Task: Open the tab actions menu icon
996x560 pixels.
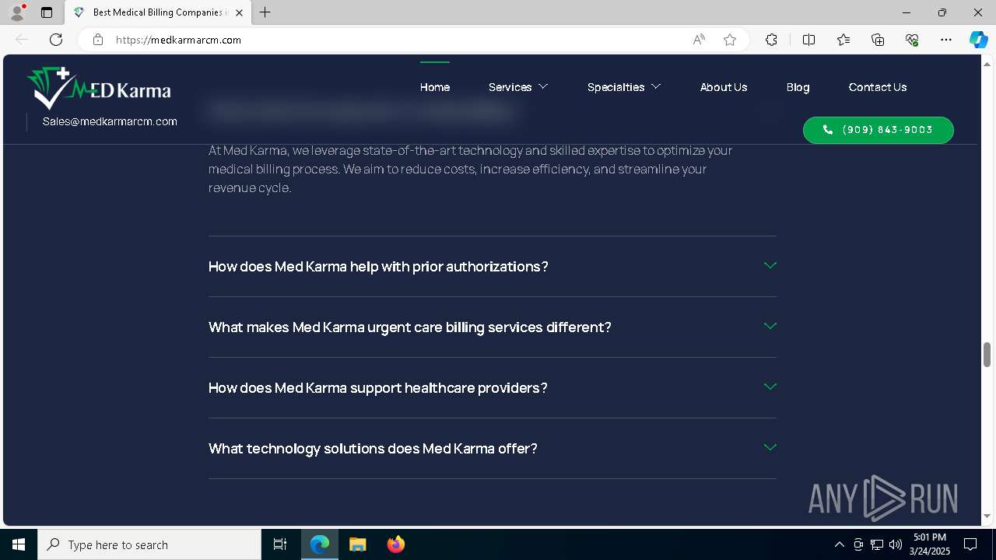Action: 47,12
